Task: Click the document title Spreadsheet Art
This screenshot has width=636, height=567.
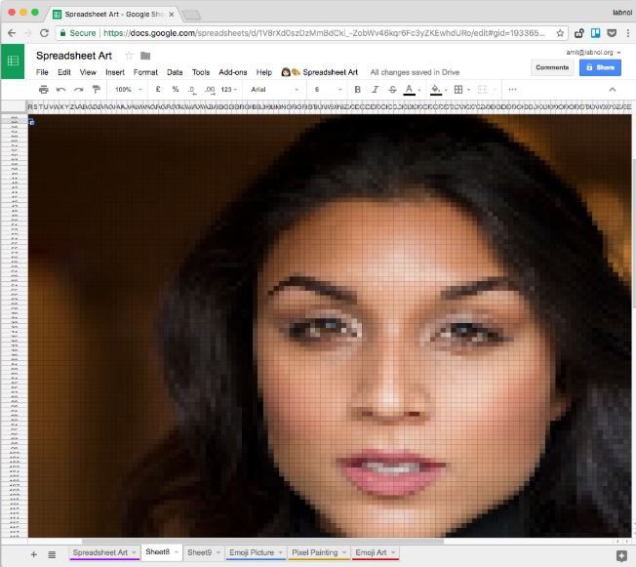Action: coord(74,56)
